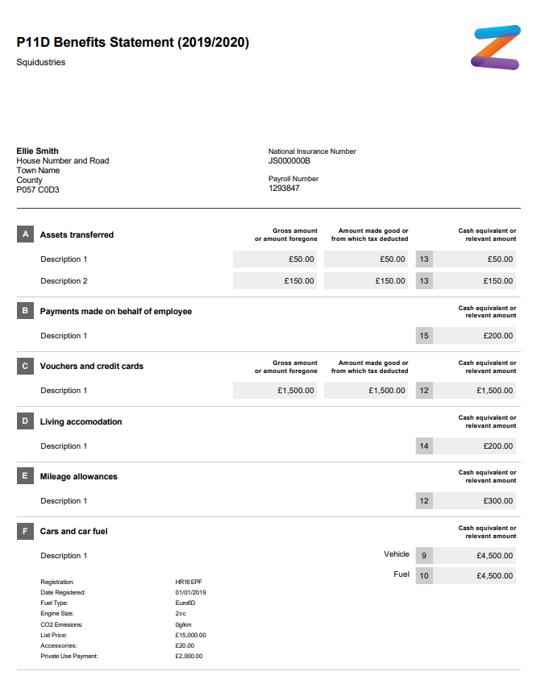This screenshot has width=545, height=684.
Task: Click the section C letter badge
Action: pyautogui.click(x=25, y=366)
